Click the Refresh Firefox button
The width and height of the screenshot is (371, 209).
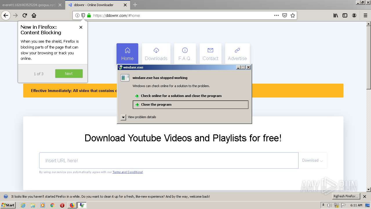(346, 196)
